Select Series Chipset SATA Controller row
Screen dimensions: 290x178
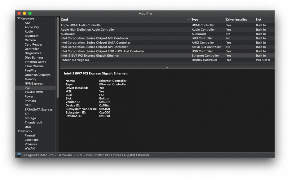(x=167, y=42)
